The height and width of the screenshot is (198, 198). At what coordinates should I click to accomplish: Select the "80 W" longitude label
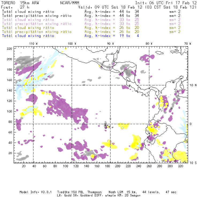[x=149, y=44]
